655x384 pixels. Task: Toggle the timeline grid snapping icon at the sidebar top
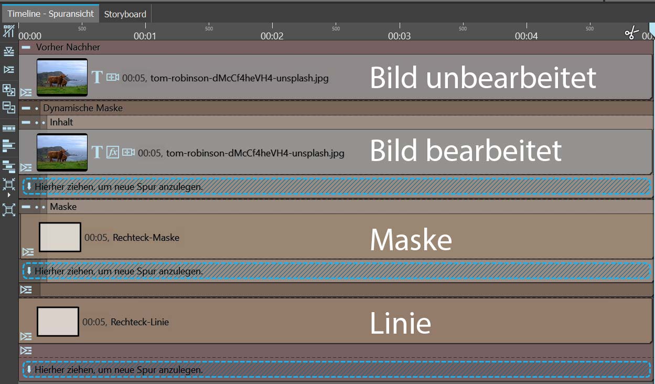[x=9, y=31]
